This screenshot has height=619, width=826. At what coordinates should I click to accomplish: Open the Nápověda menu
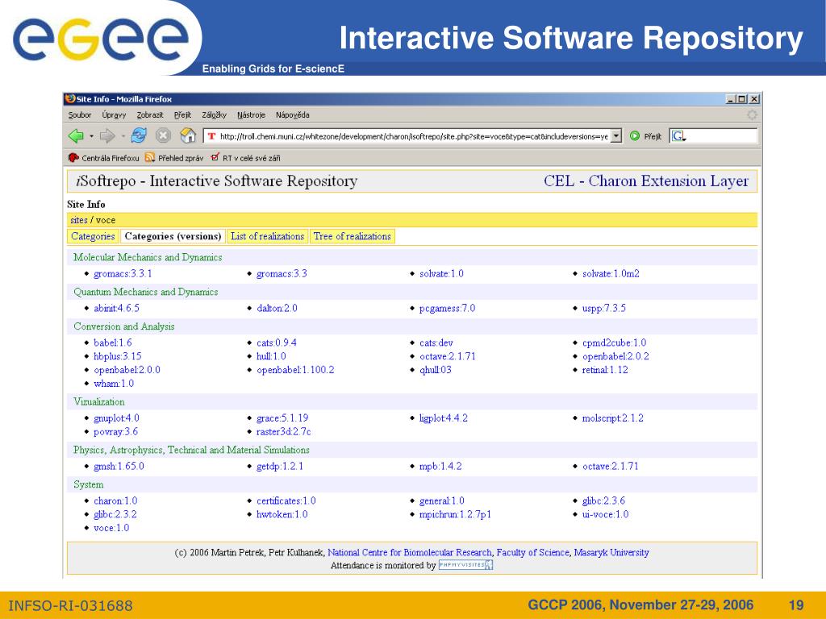pyautogui.click(x=292, y=114)
